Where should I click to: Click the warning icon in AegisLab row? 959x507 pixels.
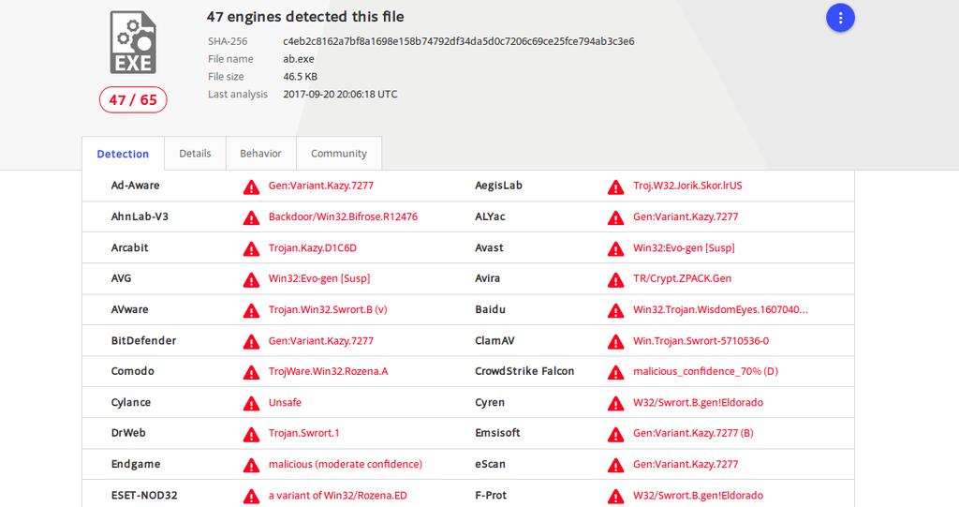616,187
